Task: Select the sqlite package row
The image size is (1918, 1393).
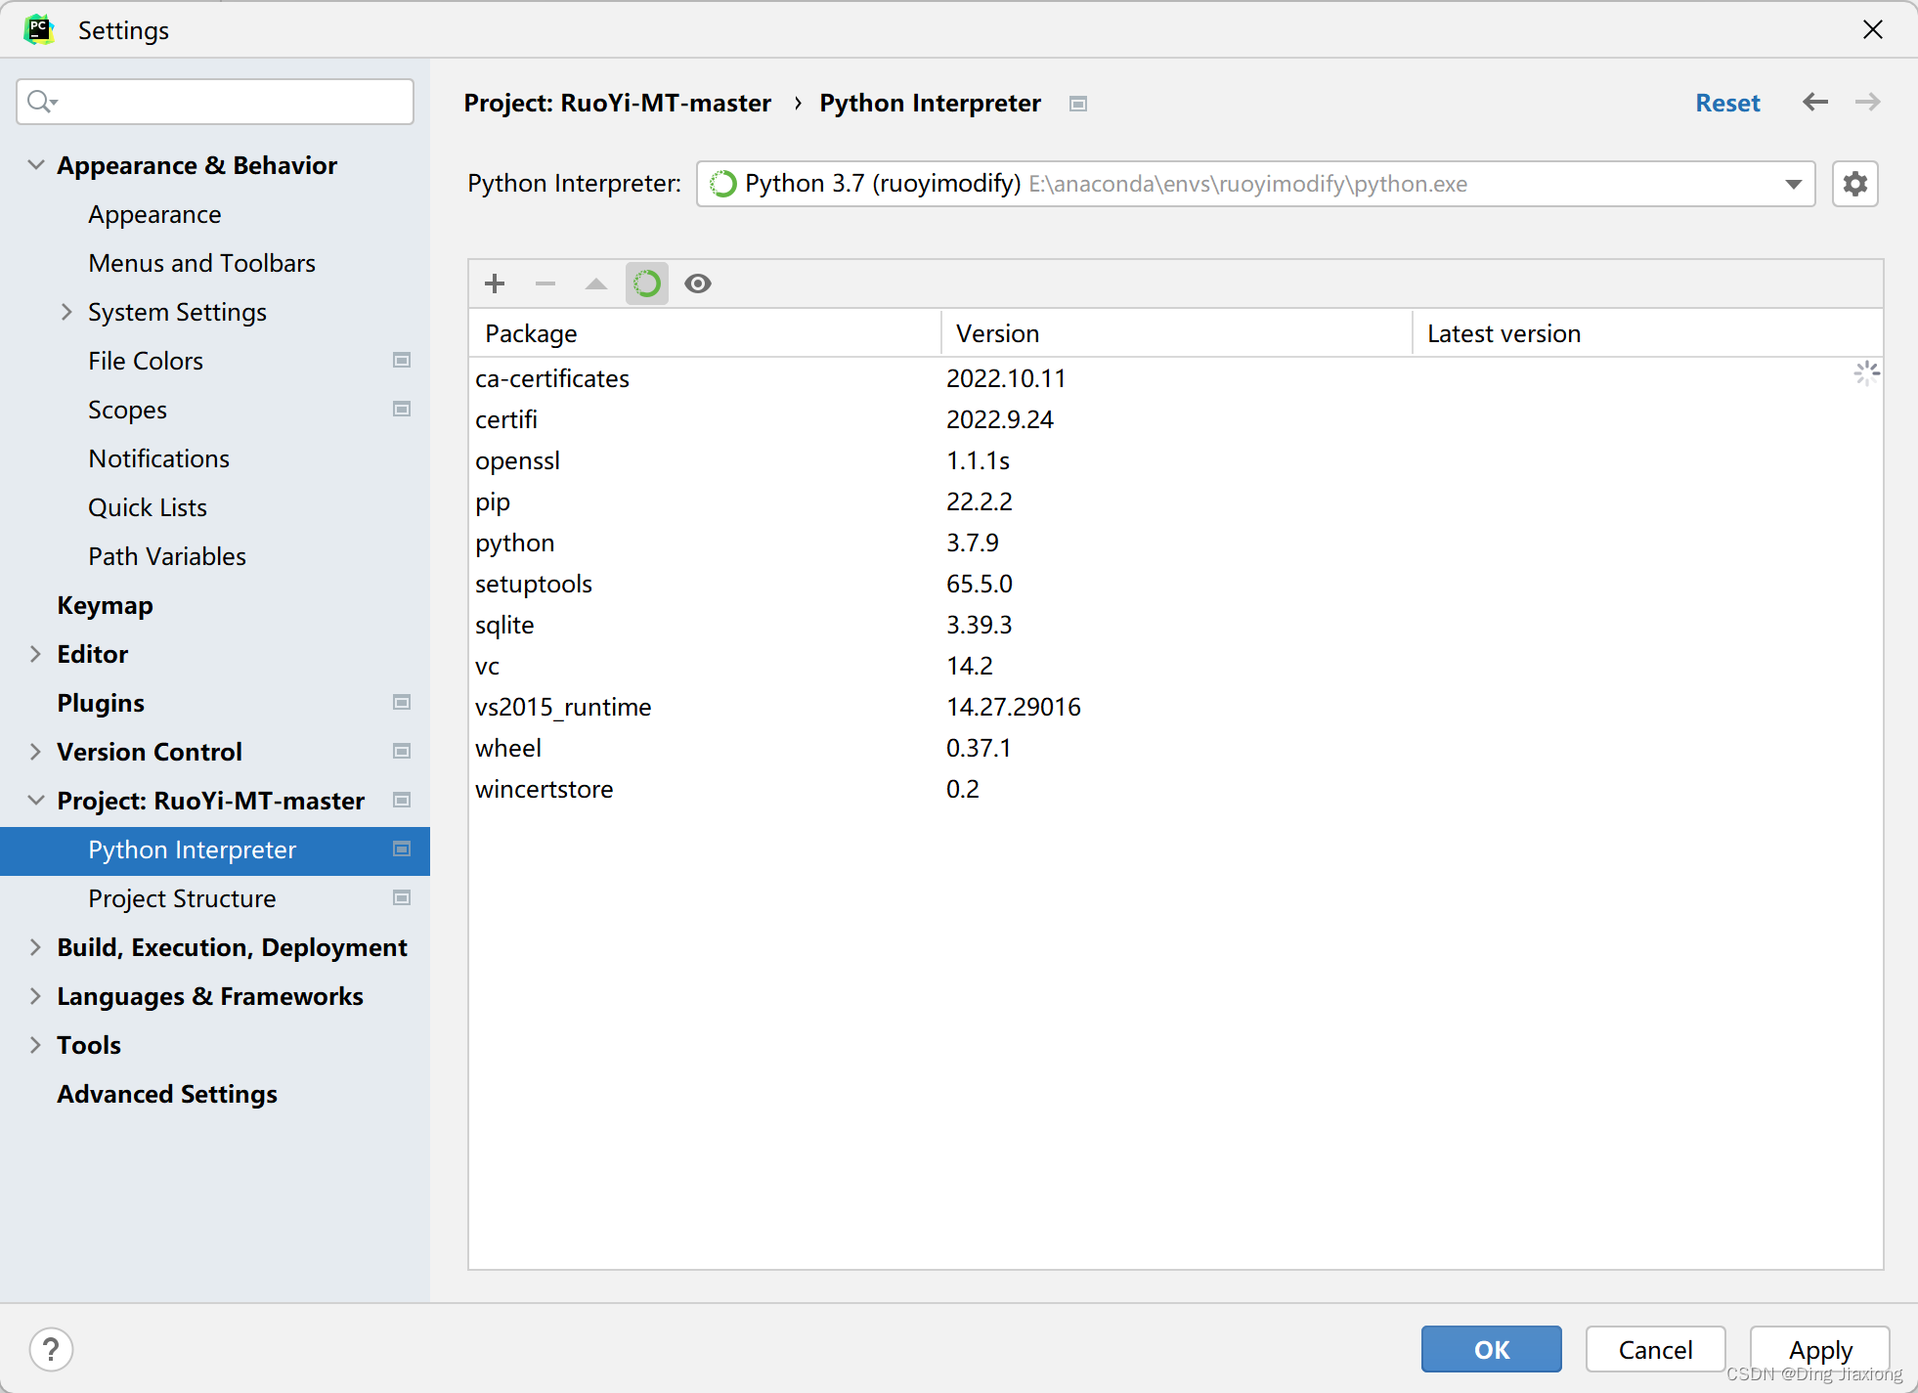Action: point(1176,625)
